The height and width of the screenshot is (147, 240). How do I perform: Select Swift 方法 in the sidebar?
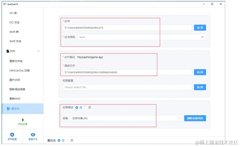tap(15, 41)
